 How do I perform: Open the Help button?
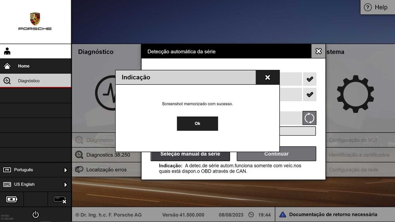click(378, 7)
